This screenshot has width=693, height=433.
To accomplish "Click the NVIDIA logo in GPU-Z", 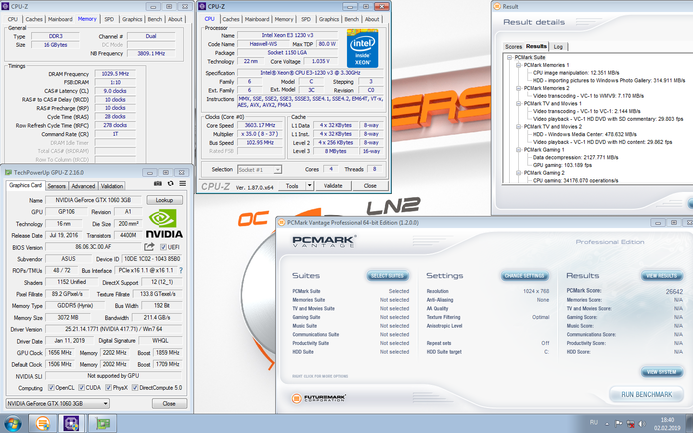I will tap(164, 224).
